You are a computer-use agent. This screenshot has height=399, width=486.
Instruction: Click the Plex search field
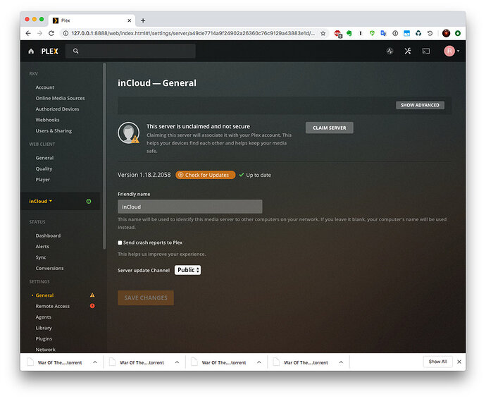[x=130, y=51]
